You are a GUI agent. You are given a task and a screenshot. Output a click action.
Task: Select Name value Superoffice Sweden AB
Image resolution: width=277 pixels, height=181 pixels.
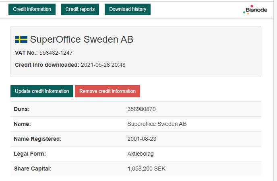[157, 124]
